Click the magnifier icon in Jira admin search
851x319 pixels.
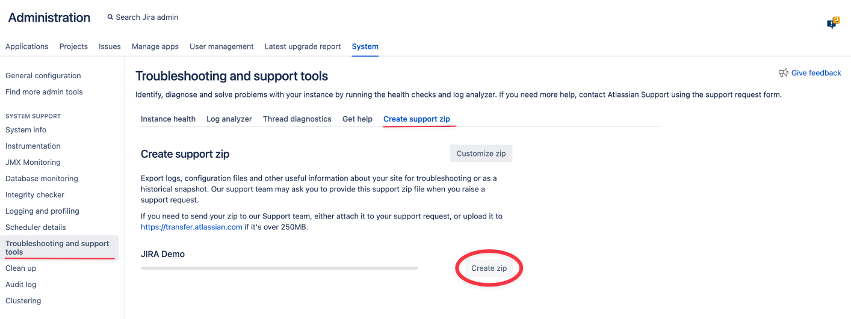click(110, 17)
